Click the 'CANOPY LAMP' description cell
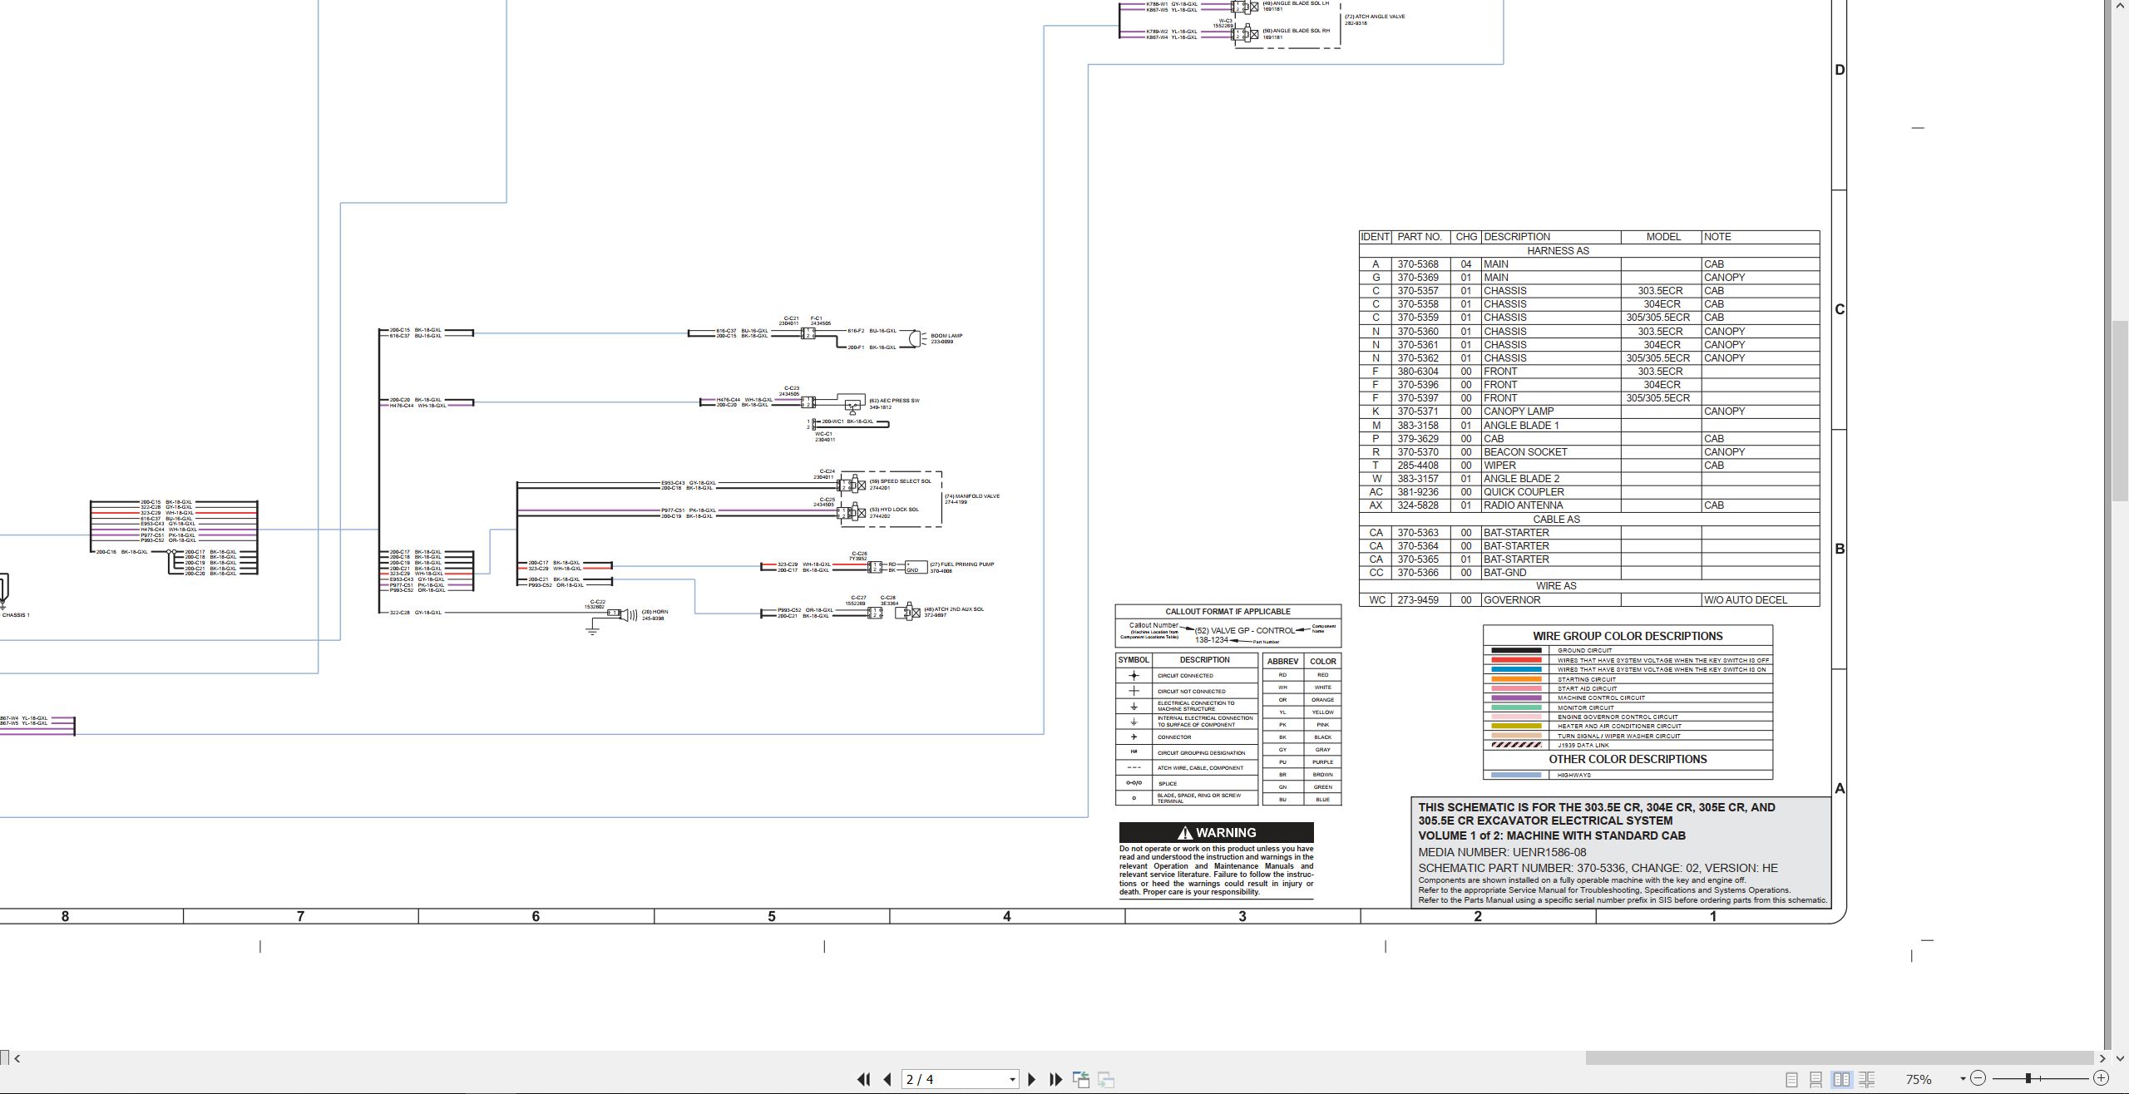Viewport: 2129px width, 1094px height. 1551,411
